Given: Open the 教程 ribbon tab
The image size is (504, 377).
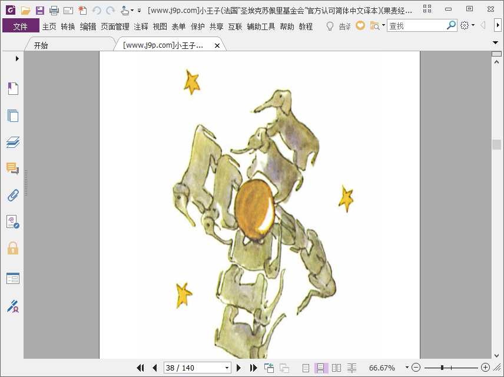Looking at the screenshot, I should (x=306, y=27).
